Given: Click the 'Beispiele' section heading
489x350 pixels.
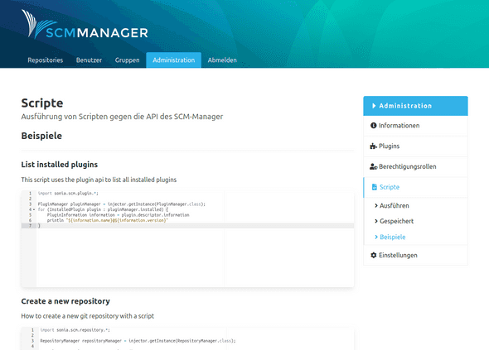Looking at the screenshot, I should (x=41, y=136).
